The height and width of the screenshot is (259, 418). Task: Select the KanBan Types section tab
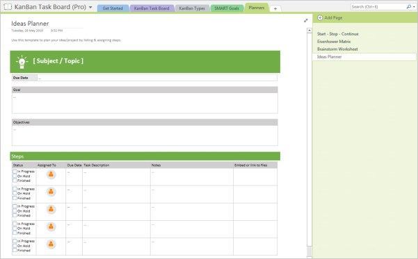192,8
